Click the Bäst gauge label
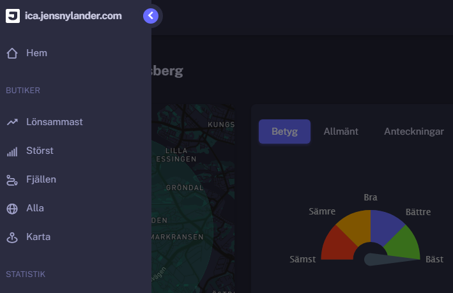453x293 pixels. [x=434, y=259]
